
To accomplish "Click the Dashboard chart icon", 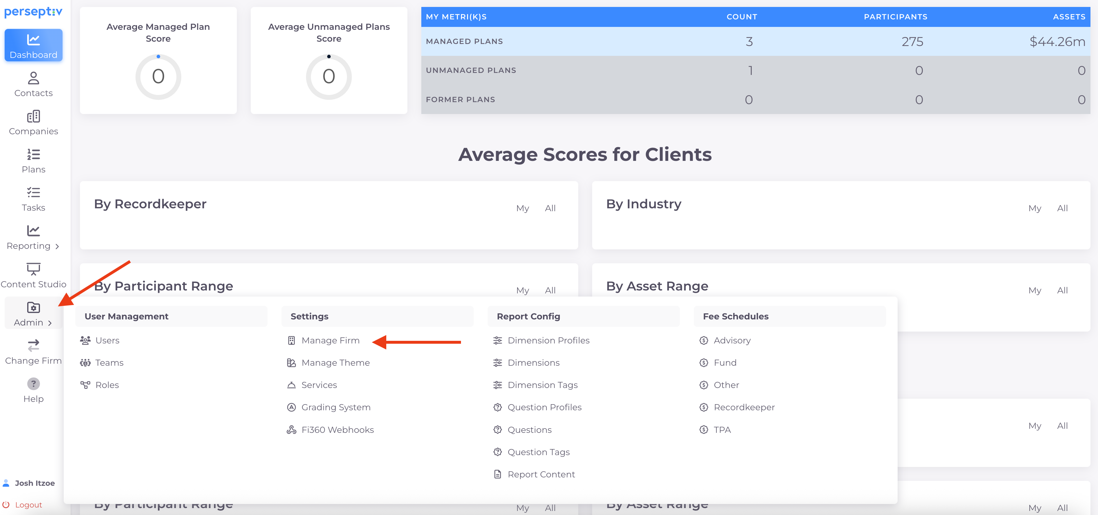I will 33,40.
